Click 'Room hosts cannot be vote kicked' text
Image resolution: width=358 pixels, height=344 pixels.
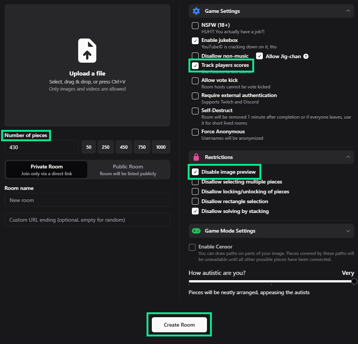(x=236, y=87)
